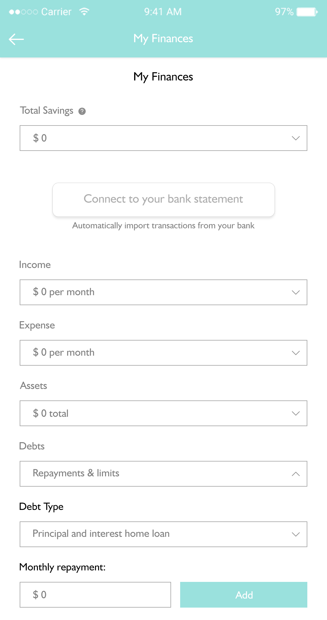Tap the Wi-Fi status icon

pyautogui.click(x=84, y=12)
